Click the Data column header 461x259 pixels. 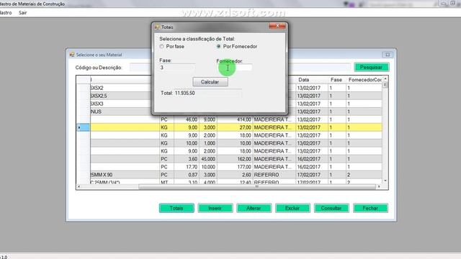tap(312, 80)
